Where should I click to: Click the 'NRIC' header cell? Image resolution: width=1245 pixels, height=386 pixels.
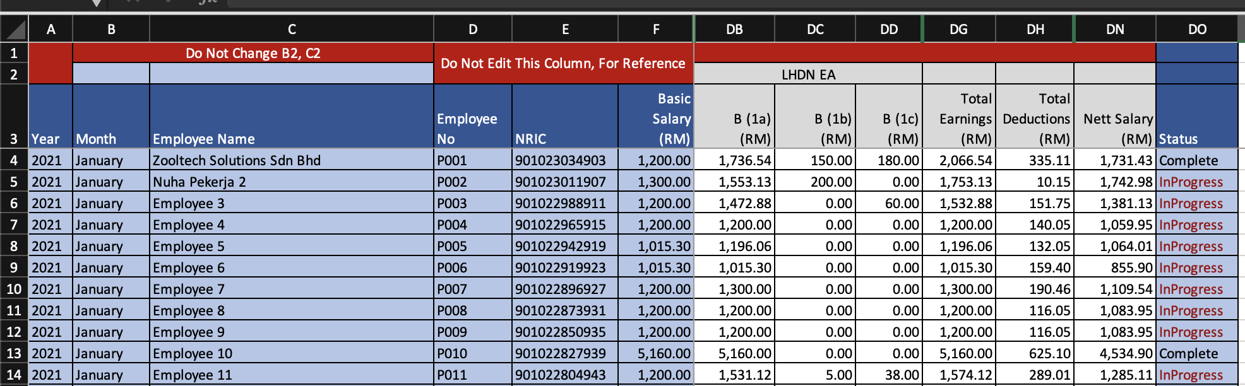pyautogui.click(x=565, y=117)
